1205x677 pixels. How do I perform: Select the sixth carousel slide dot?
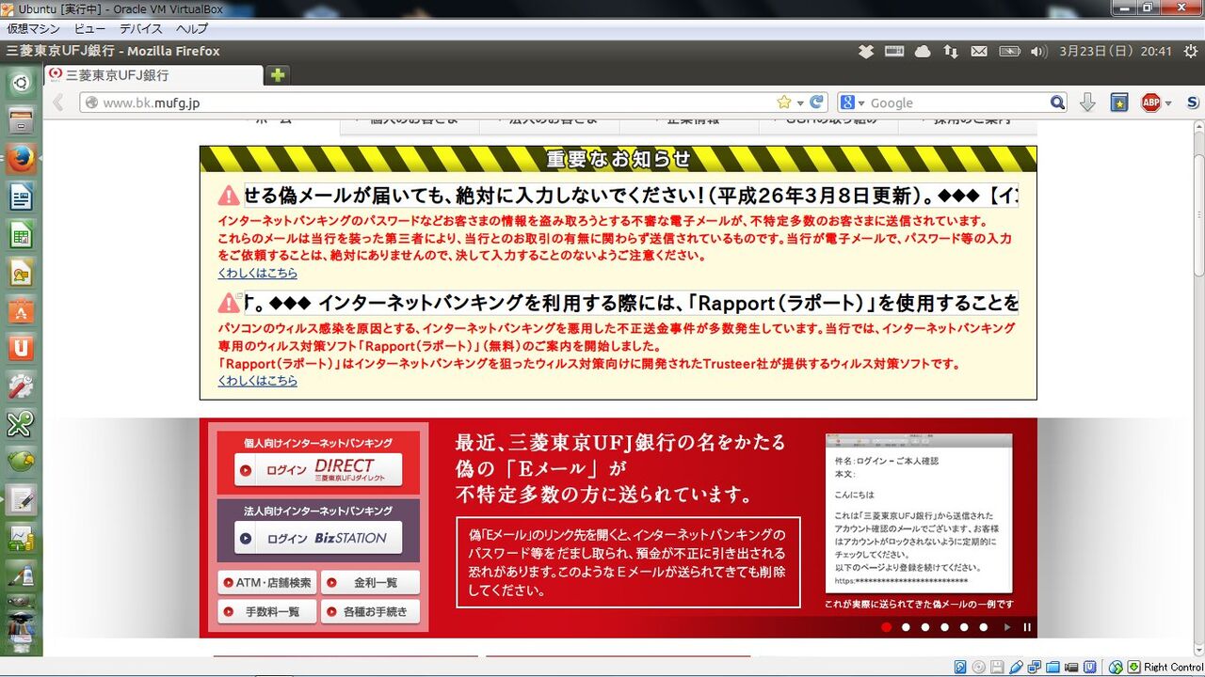click(x=984, y=627)
